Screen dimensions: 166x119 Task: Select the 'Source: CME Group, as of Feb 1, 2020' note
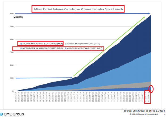click(x=144, y=111)
